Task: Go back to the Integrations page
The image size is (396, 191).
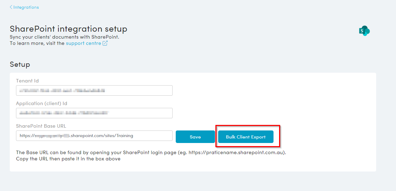Action: coord(24,7)
